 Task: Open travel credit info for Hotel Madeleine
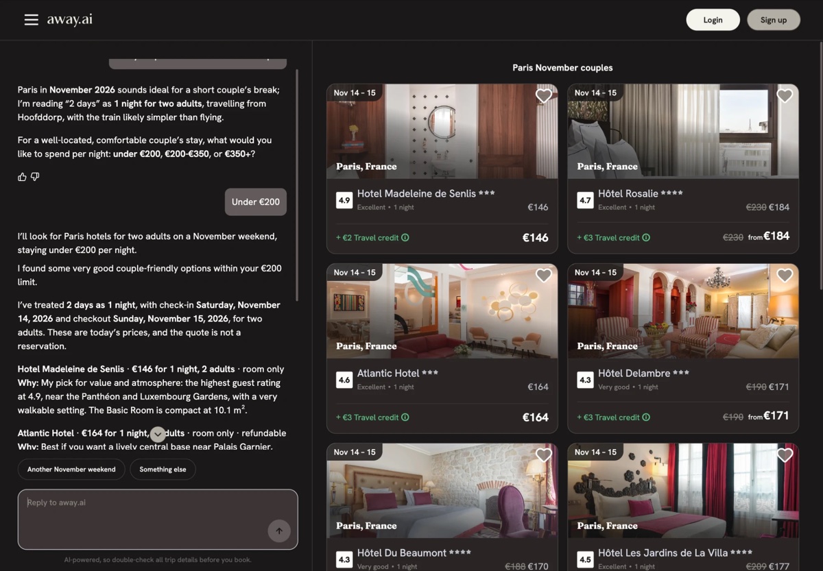[x=405, y=238]
